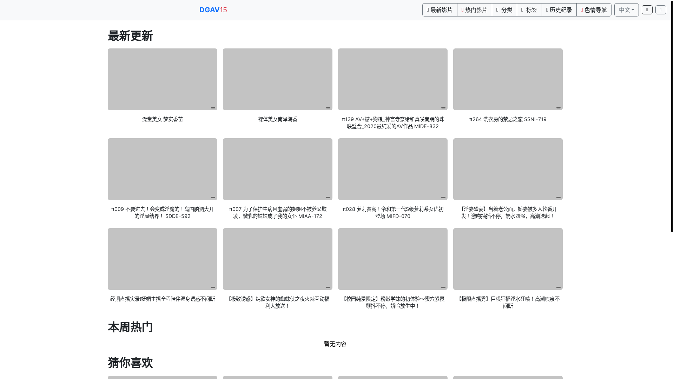Click the light-bordered icon button at far right
674x379 pixels.
coord(661,10)
